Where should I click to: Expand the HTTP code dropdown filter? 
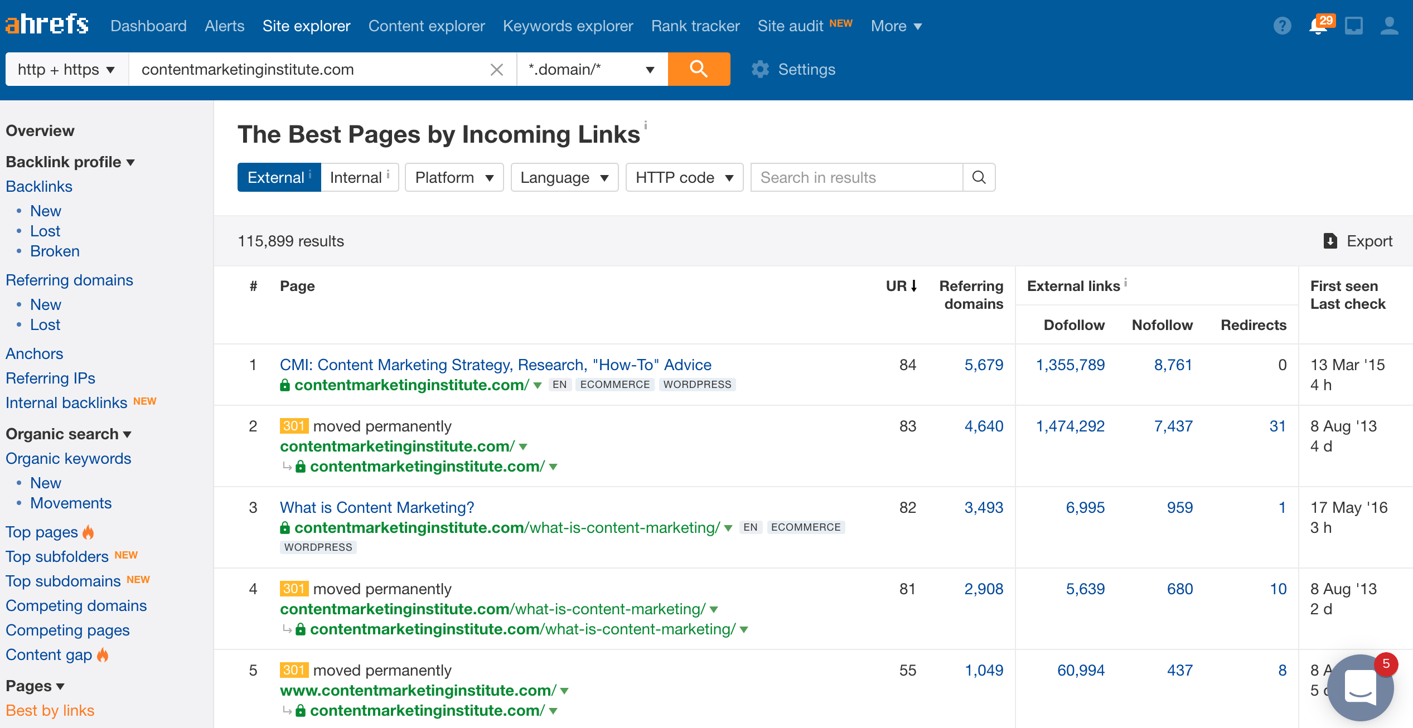683,177
